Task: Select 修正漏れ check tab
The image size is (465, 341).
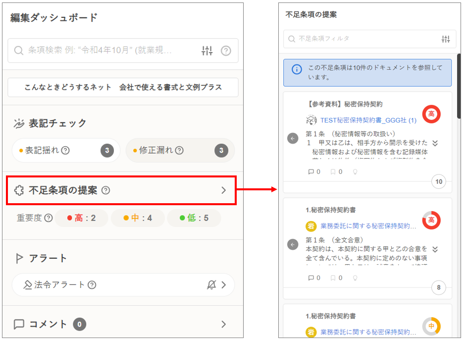Action: click(180, 150)
